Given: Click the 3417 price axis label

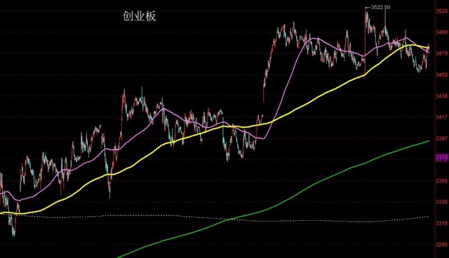Looking at the screenshot, I should pos(441,117).
